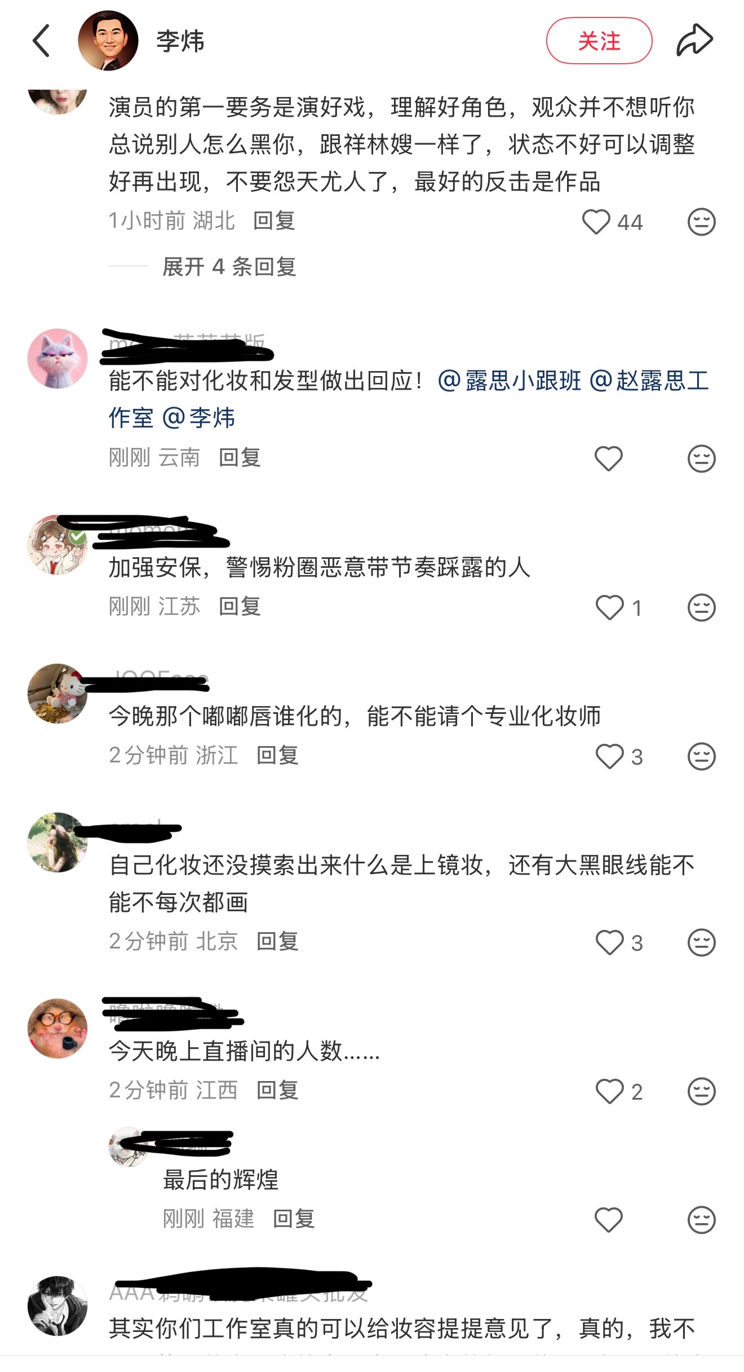Image resolution: width=744 pixels, height=1372 pixels.
Task: Open the white cat avatar commenter profile
Action: (x=57, y=358)
